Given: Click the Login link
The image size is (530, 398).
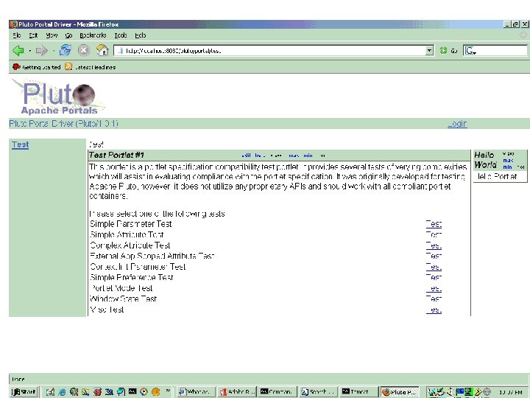Looking at the screenshot, I should [457, 124].
